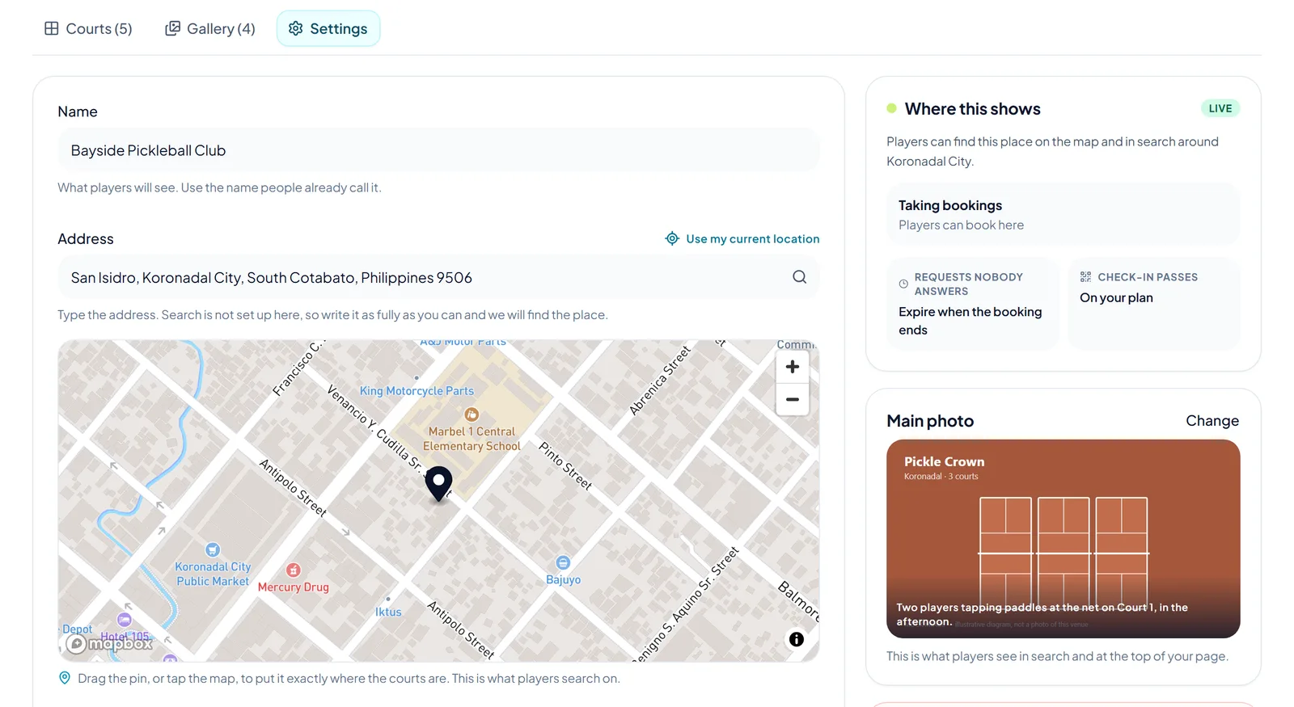Click the current location crosshair icon
Viewport: 1294px width, 707px height.
pyautogui.click(x=672, y=238)
